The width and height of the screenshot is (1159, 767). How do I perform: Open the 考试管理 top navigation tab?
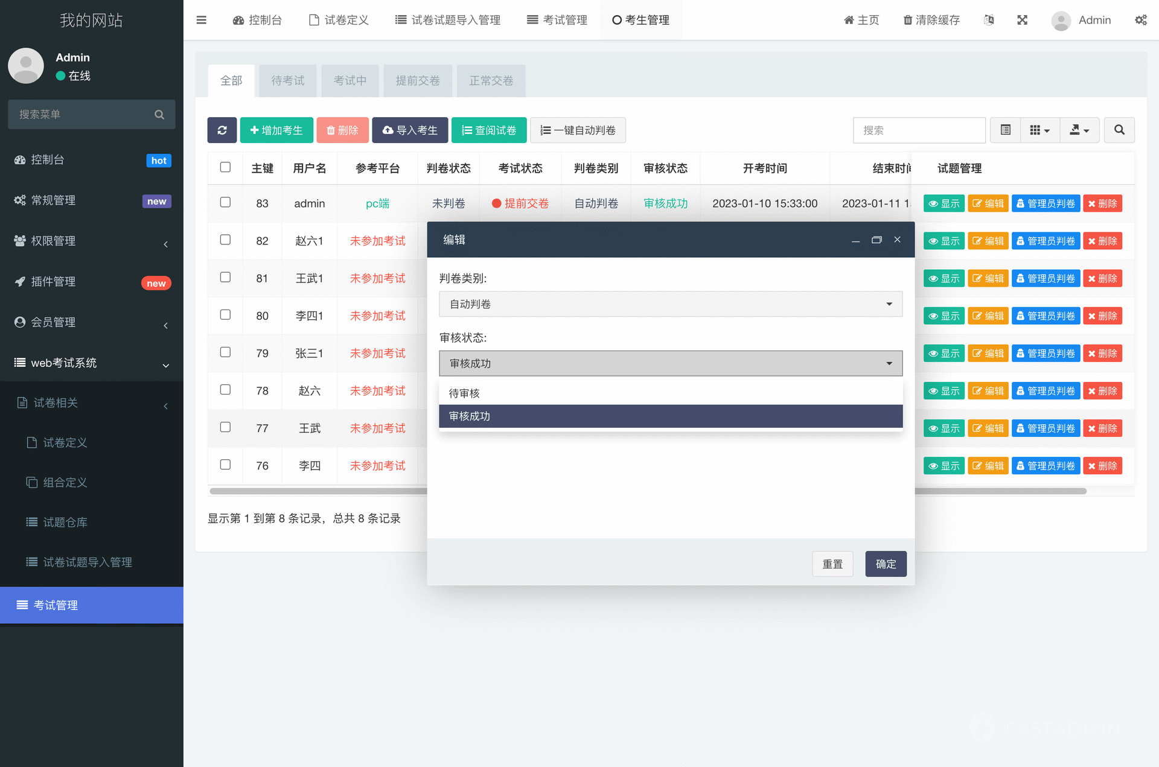coord(557,20)
